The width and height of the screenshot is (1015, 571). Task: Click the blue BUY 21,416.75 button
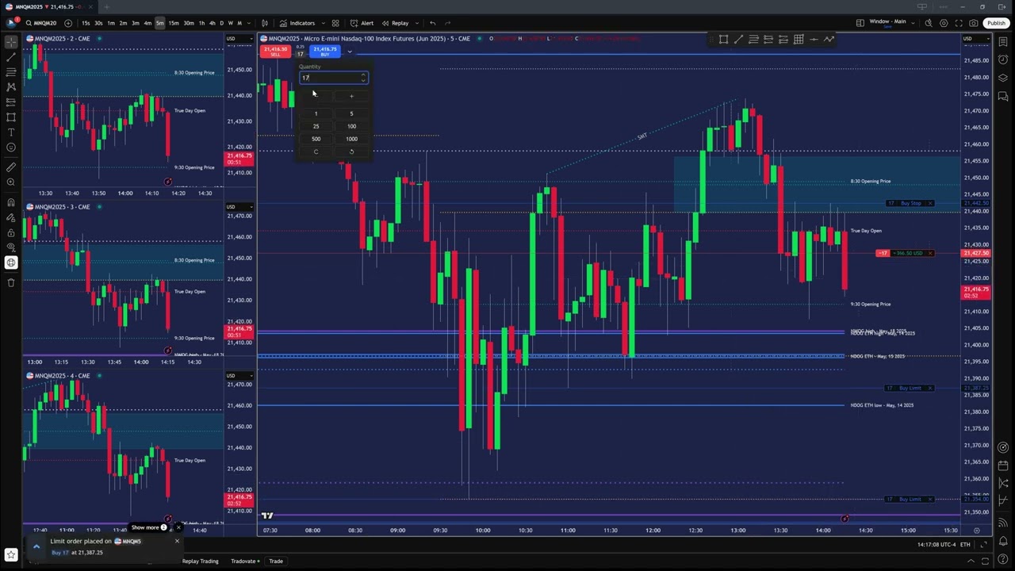click(x=325, y=52)
